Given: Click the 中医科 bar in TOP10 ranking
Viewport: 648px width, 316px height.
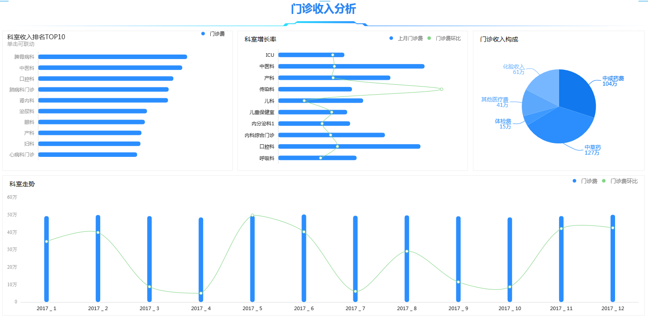Looking at the screenshot, I should click(110, 68).
